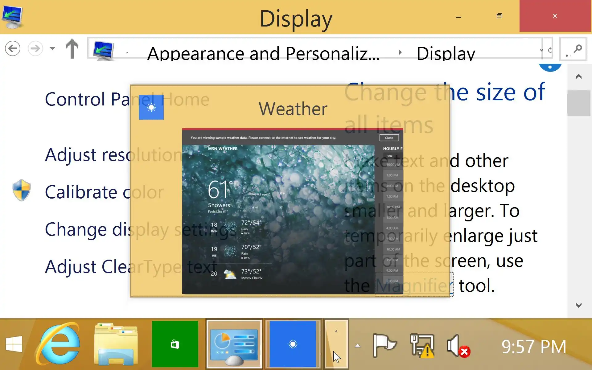Click the search box magnifier
This screenshot has width=592, height=370.
tap(578, 48)
